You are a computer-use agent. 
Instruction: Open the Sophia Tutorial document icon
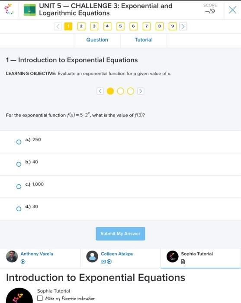click(x=183, y=261)
